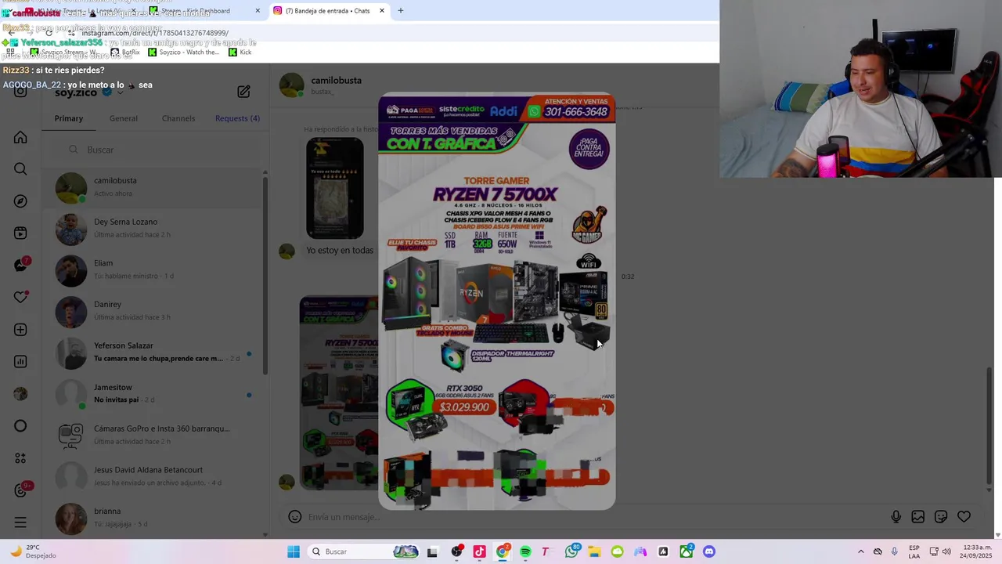Image resolution: width=1002 pixels, height=564 pixels.
Task: Open the Meta AI circle icon in sidebar
Action: click(20, 426)
